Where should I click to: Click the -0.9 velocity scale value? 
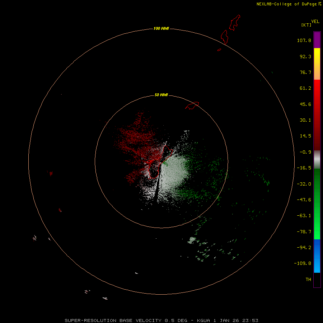[305, 152]
